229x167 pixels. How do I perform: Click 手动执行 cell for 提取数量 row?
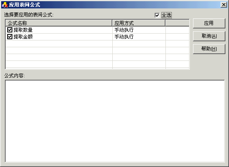coord(139,30)
